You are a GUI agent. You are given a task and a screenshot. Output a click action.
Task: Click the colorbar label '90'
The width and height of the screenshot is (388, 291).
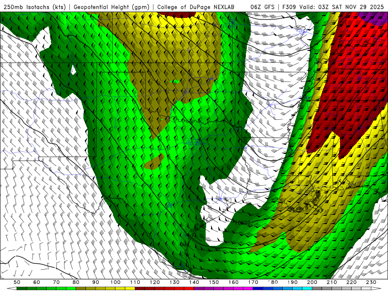pos(96,282)
